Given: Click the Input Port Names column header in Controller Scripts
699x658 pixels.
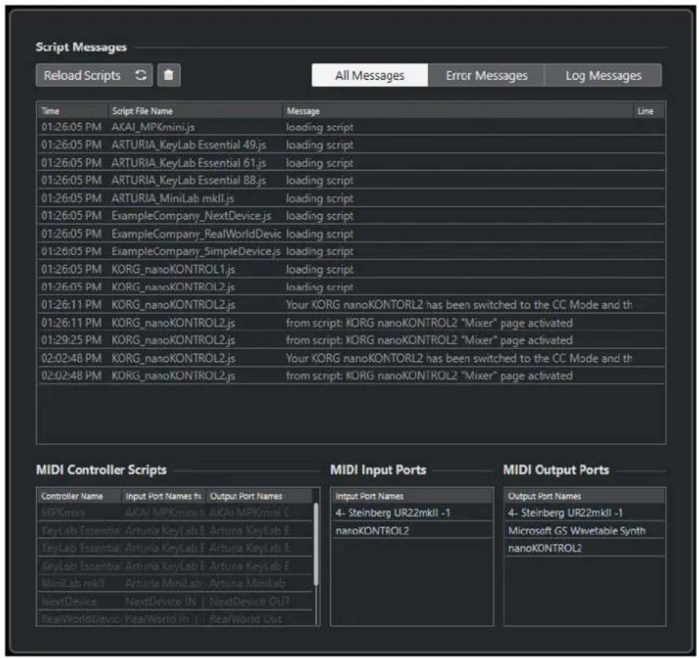Looking at the screenshot, I should 163,496.
